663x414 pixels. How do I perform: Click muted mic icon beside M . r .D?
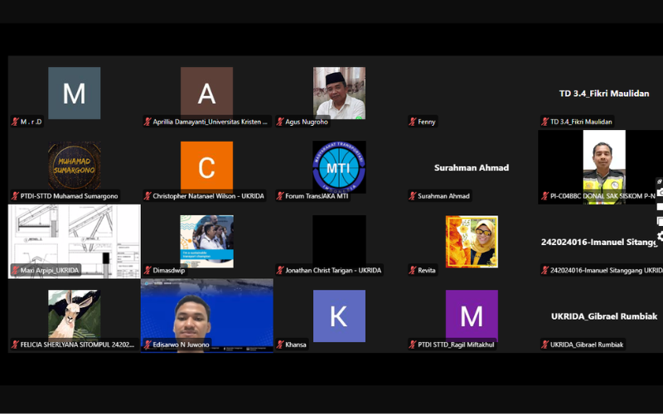point(15,122)
